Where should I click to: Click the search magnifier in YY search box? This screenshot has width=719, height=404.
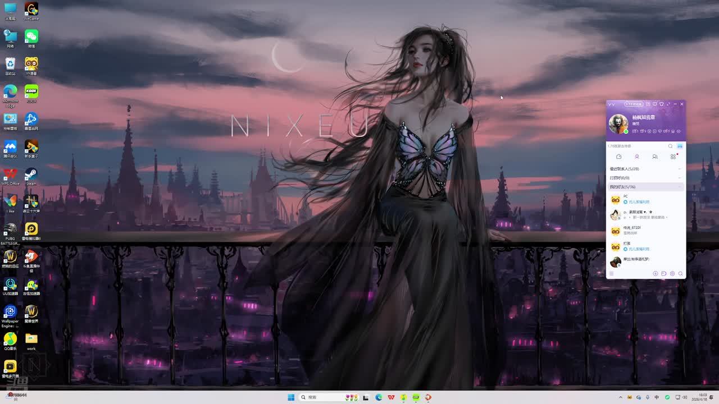click(x=670, y=146)
